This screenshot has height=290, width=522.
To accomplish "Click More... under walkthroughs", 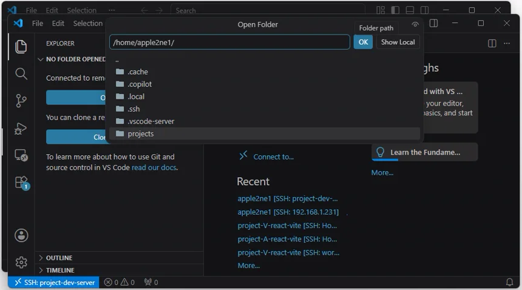I will [x=382, y=172].
